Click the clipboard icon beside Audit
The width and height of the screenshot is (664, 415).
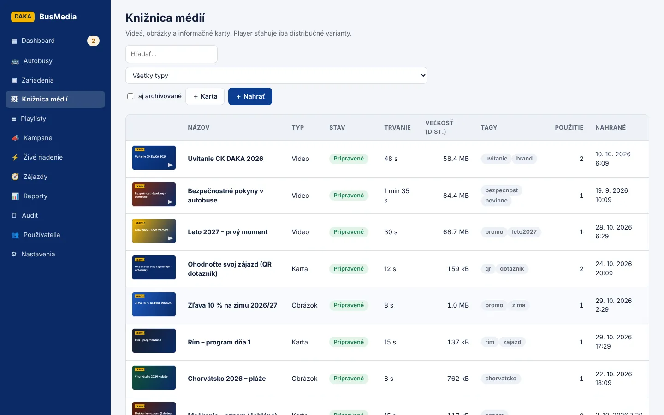coord(14,216)
